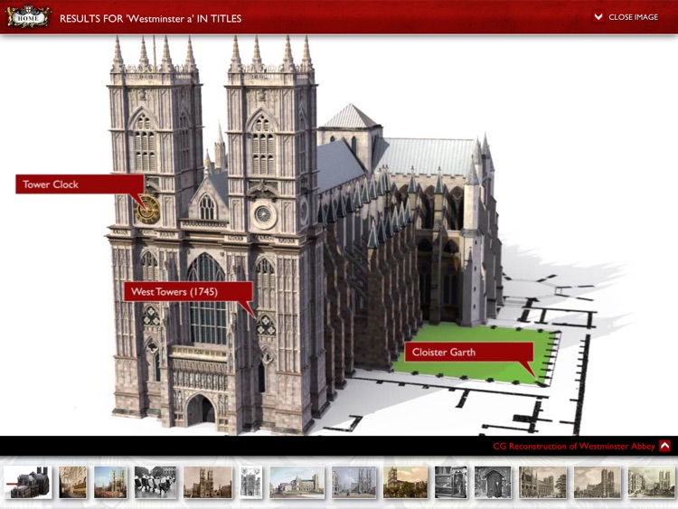The image size is (678, 509).
Task: Open last sepia abbey thumbnail at strip end
Action: [652, 482]
